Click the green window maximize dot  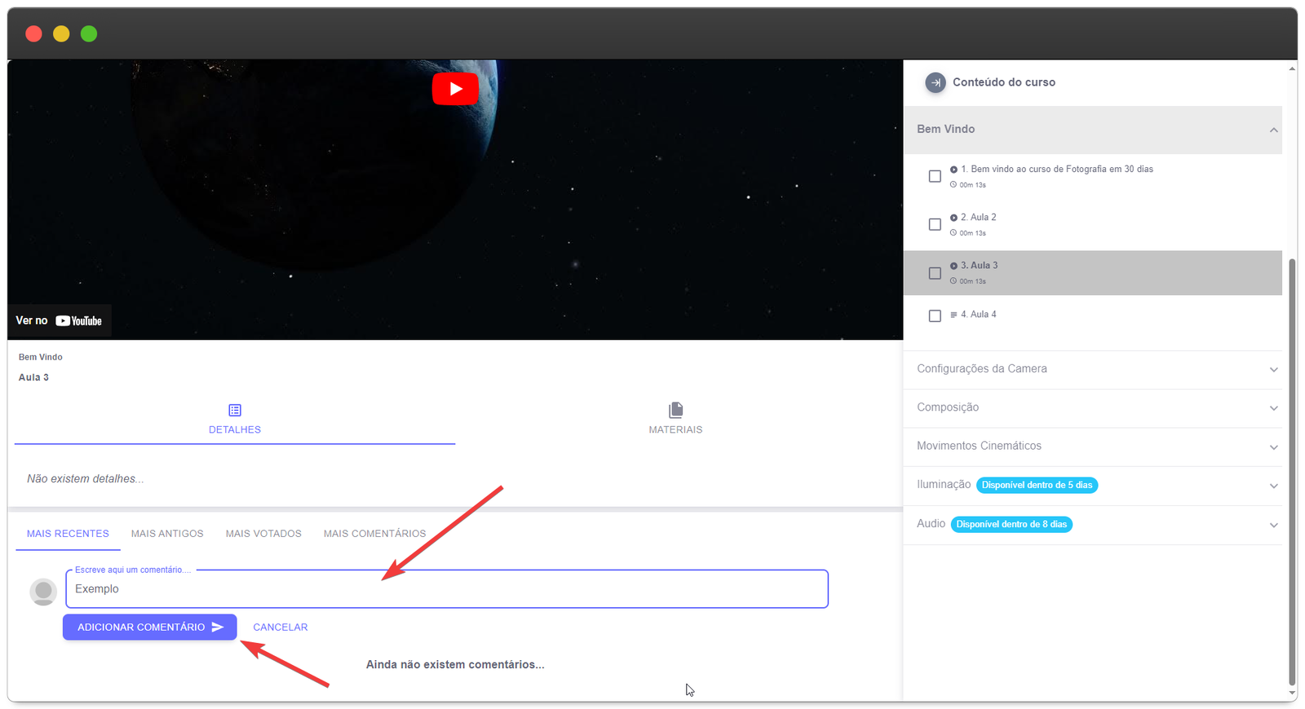pyautogui.click(x=89, y=33)
